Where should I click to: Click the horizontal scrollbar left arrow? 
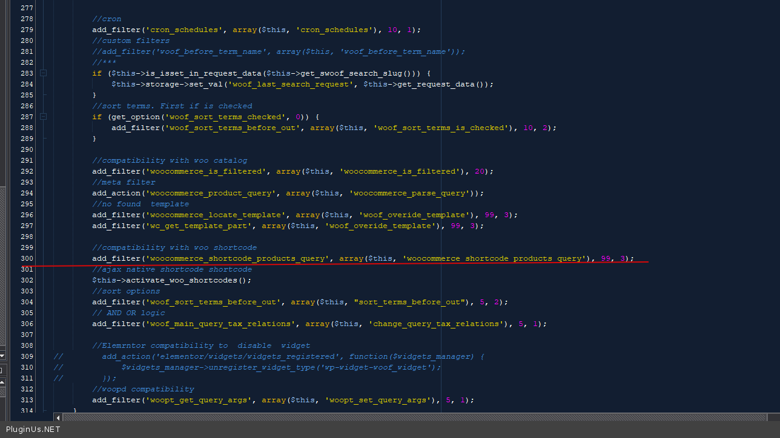point(58,417)
